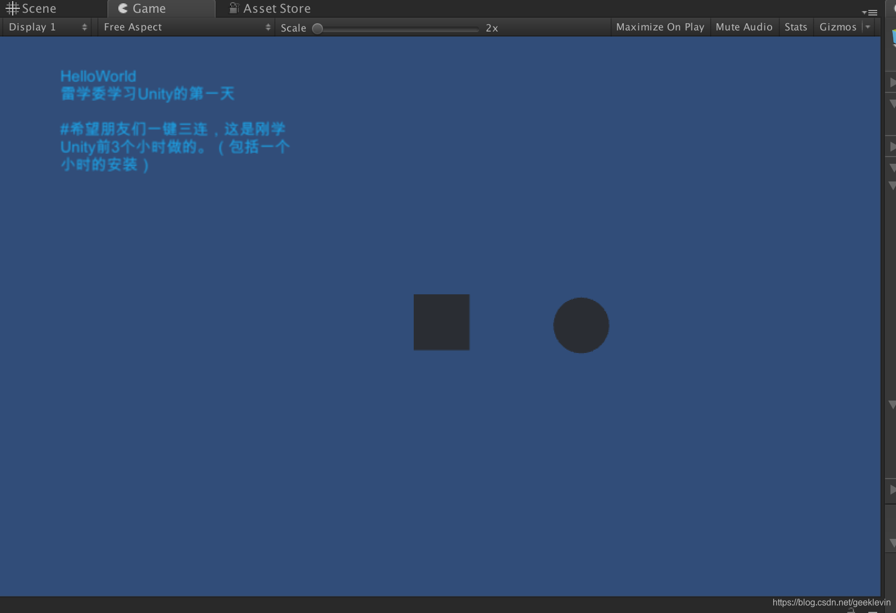This screenshot has width=896, height=613.
Task: Click the dark circle object
Action: click(x=581, y=325)
